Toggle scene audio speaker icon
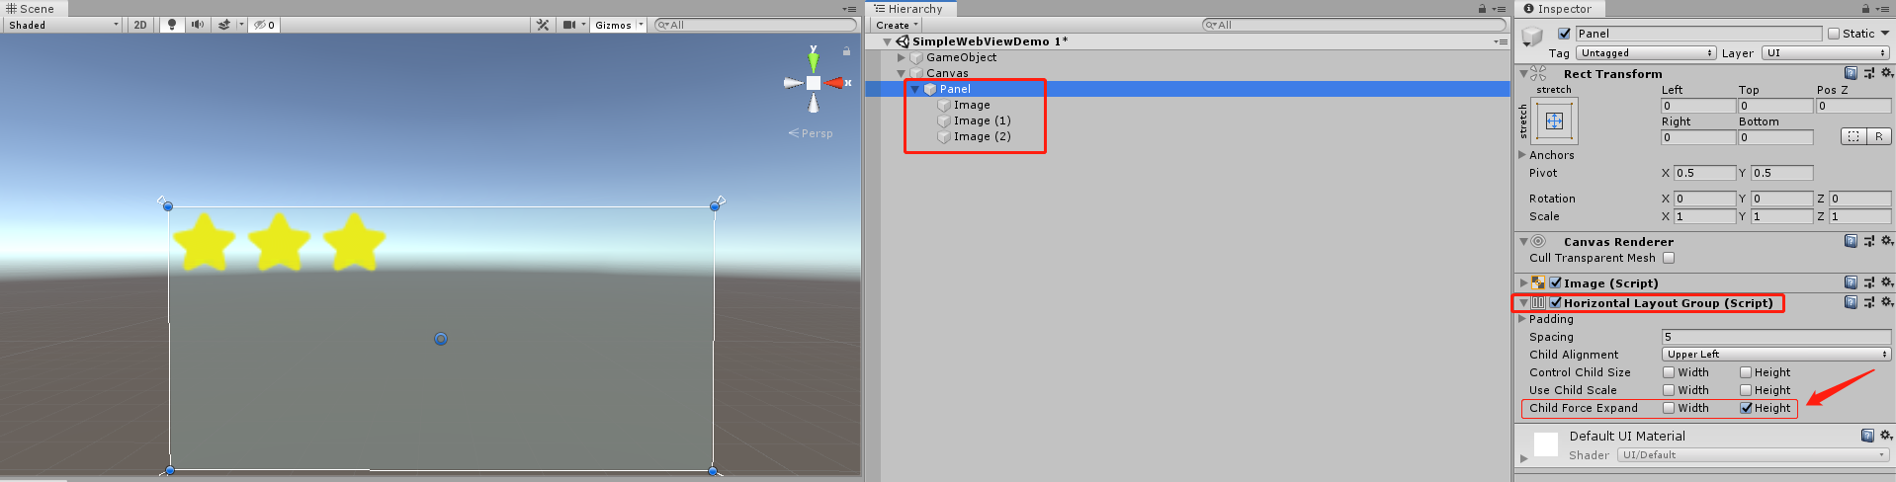Image resolution: width=1896 pixels, height=482 pixels. 198,25
